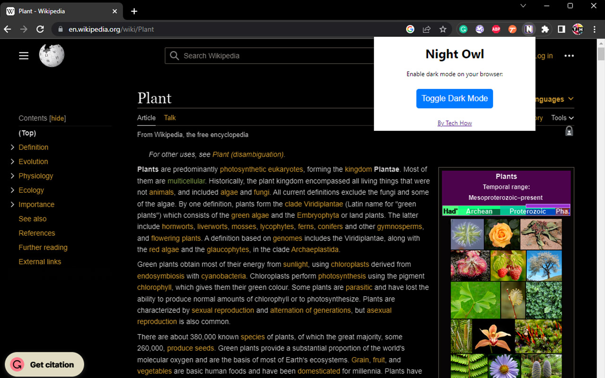Open Wikipedia's three-dot personal tools menu
The height and width of the screenshot is (378, 605).
[x=569, y=56]
